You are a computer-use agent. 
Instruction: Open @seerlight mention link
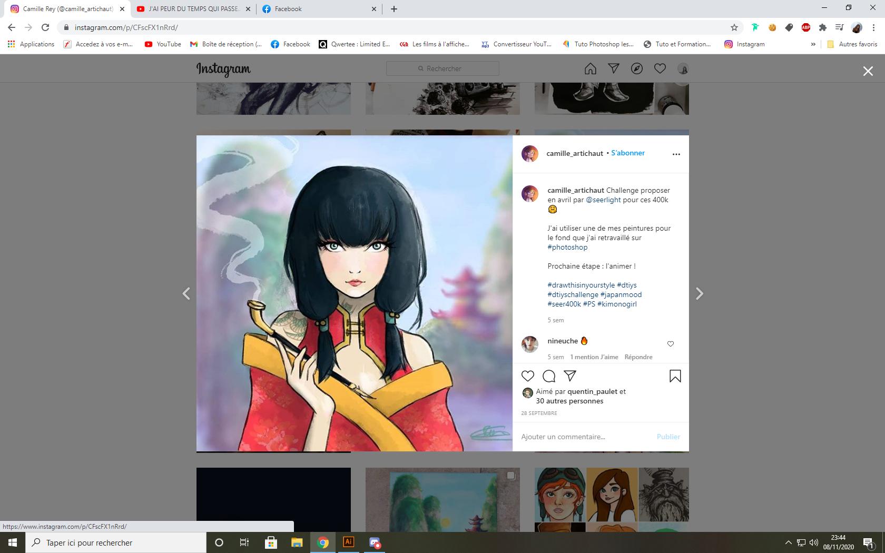click(603, 200)
